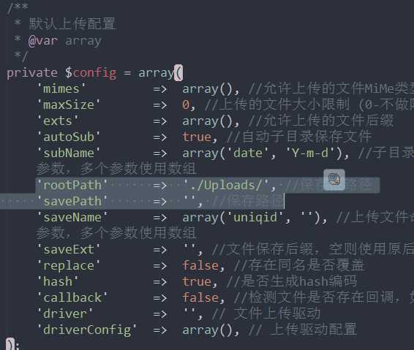Viewport: 414px width, 350px height.
Task: Click the 'driverConfig' array key
Action: click(x=87, y=330)
